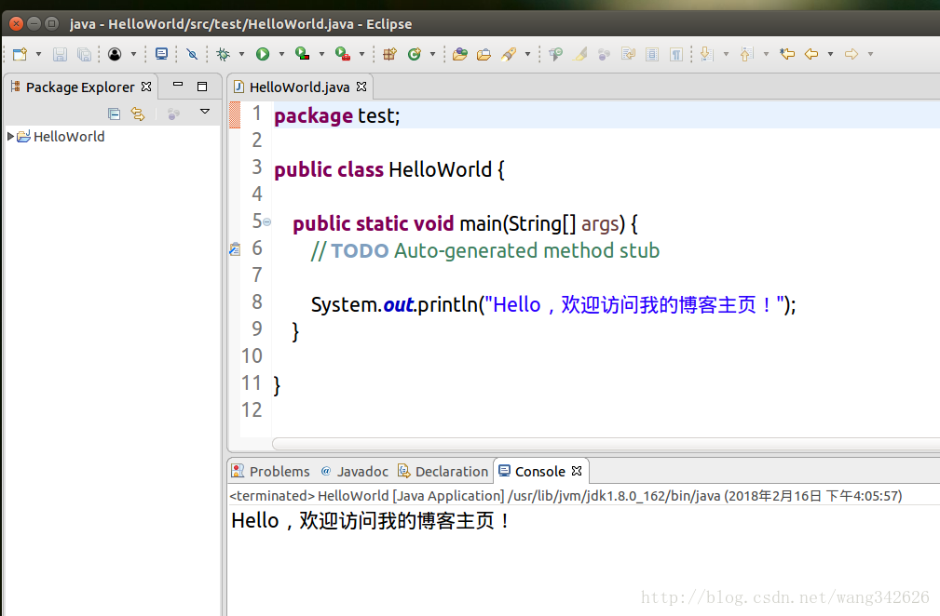Select the Package Explorer tab

[x=80, y=87]
